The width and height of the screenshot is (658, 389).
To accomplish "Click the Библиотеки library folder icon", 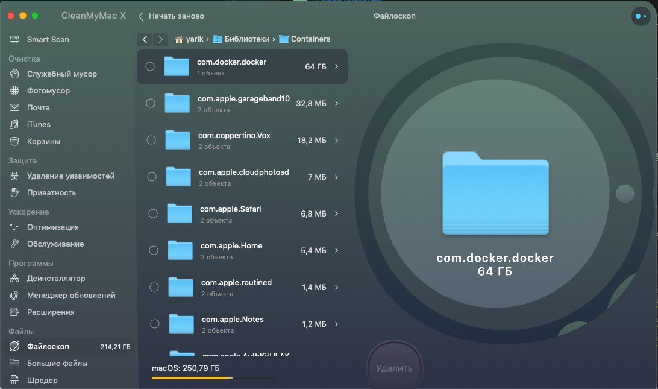I will [217, 39].
